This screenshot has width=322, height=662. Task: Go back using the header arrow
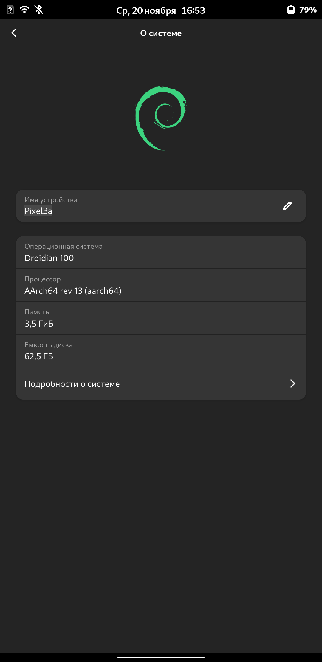coord(14,33)
